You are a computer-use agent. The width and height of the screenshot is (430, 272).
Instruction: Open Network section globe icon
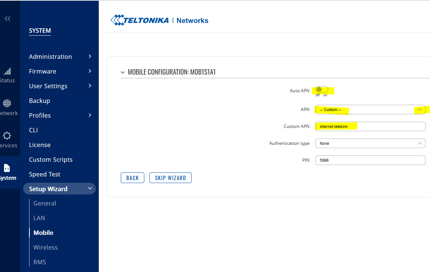[7, 104]
